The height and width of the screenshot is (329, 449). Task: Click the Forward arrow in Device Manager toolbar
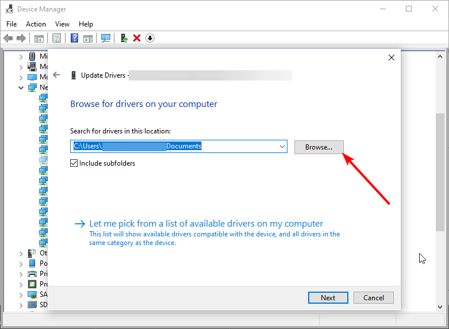point(21,38)
